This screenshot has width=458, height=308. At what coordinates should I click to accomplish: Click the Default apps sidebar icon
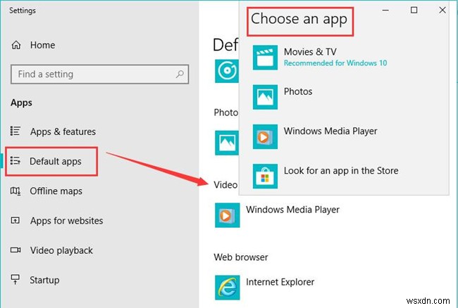(16, 160)
